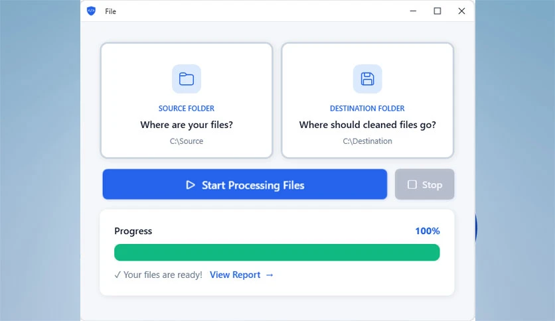Select the DESTINATION FOLDER label
Viewport: 555px width, 321px height.
[x=367, y=109]
